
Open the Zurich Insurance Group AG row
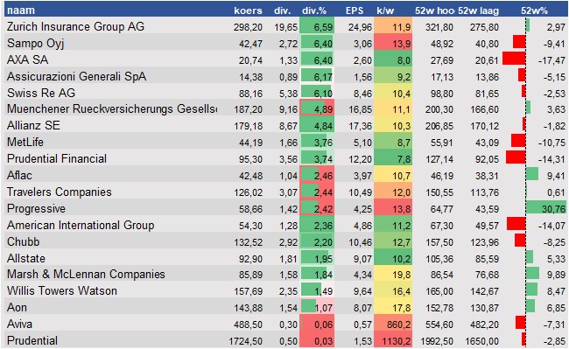point(285,27)
